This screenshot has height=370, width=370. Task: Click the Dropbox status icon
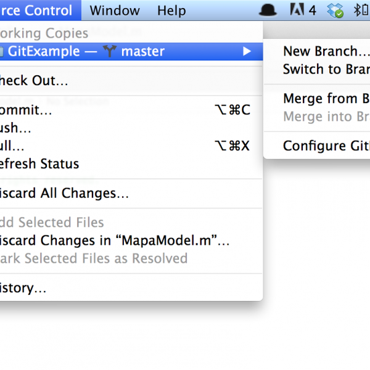(335, 10)
